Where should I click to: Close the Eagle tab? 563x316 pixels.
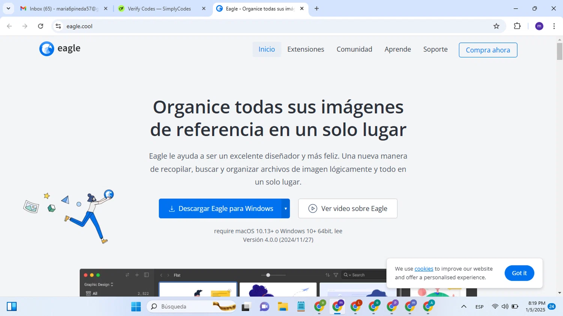(x=302, y=9)
